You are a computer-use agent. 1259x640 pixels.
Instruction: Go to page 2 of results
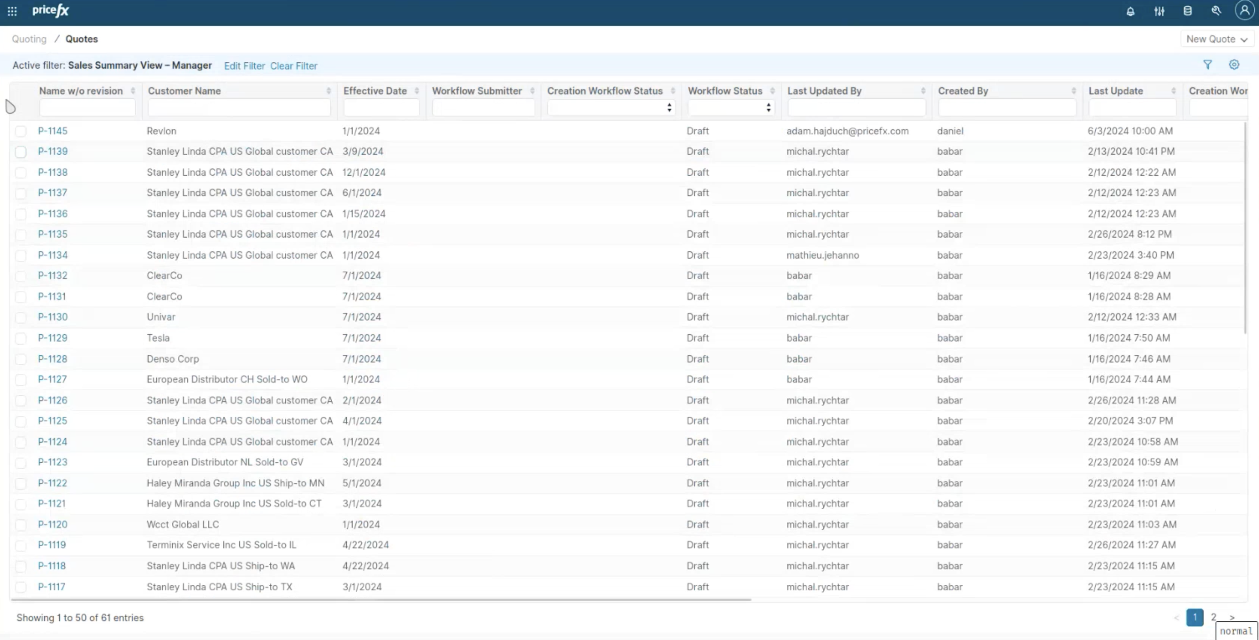tap(1213, 617)
